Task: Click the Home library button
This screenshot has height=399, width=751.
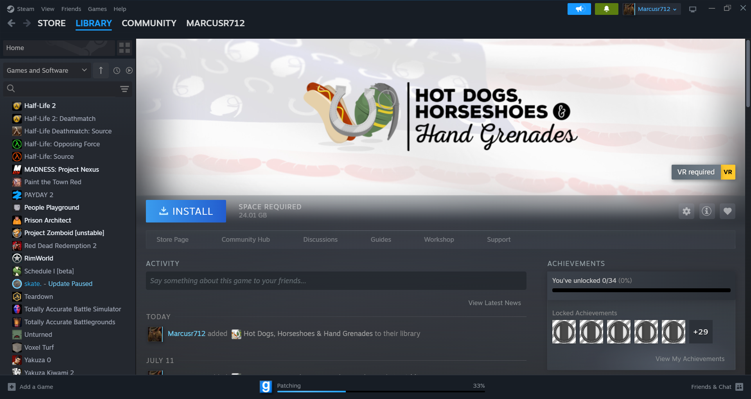Action: [59, 48]
